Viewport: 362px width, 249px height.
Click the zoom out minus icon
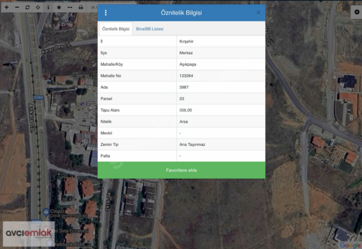pyautogui.click(x=16, y=7)
